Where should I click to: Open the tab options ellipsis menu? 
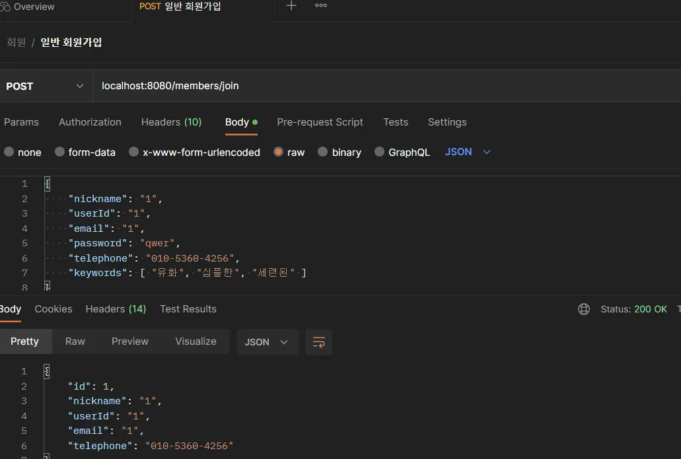pos(321,6)
